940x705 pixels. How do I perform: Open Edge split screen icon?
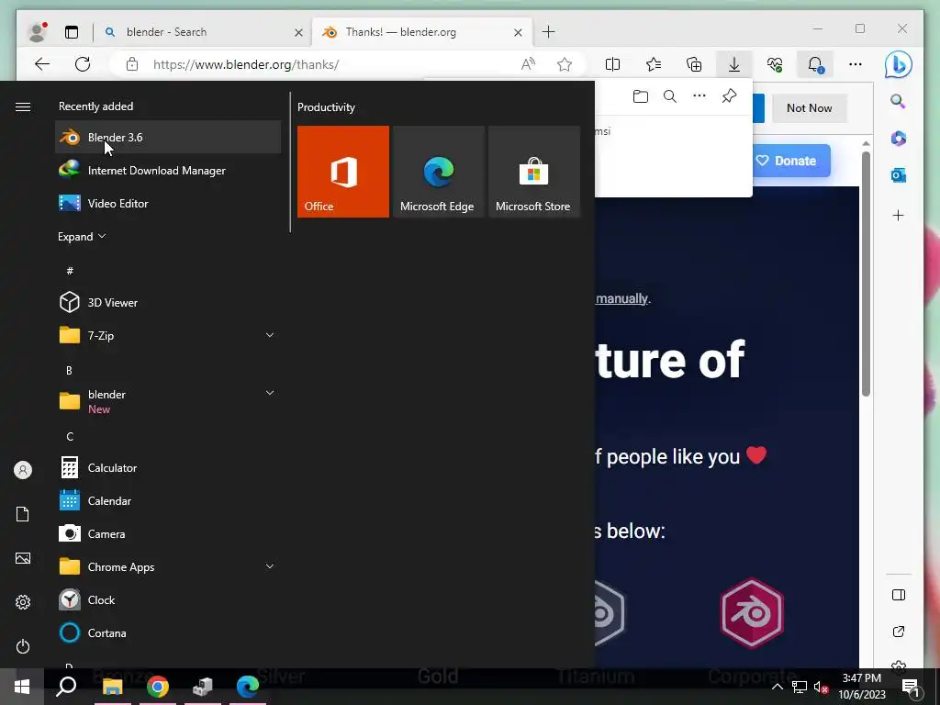pyautogui.click(x=612, y=64)
